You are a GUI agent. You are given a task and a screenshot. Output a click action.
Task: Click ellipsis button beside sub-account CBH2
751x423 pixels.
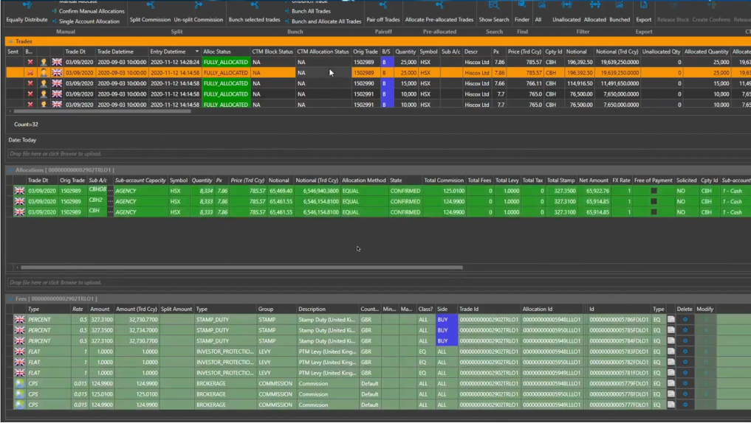(x=110, y=201)
